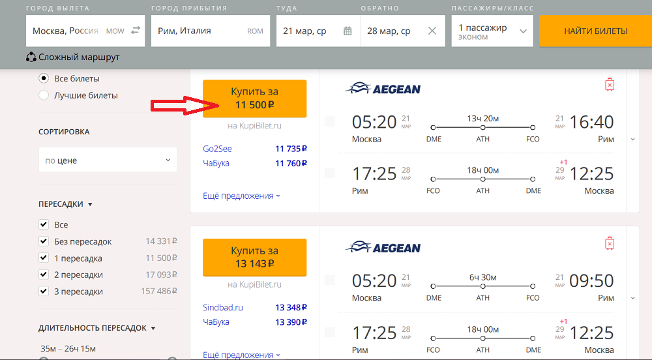The image size is (652, 360).
Task: Click no-baggage icon on first Aegean ticket
Action: 610,84
